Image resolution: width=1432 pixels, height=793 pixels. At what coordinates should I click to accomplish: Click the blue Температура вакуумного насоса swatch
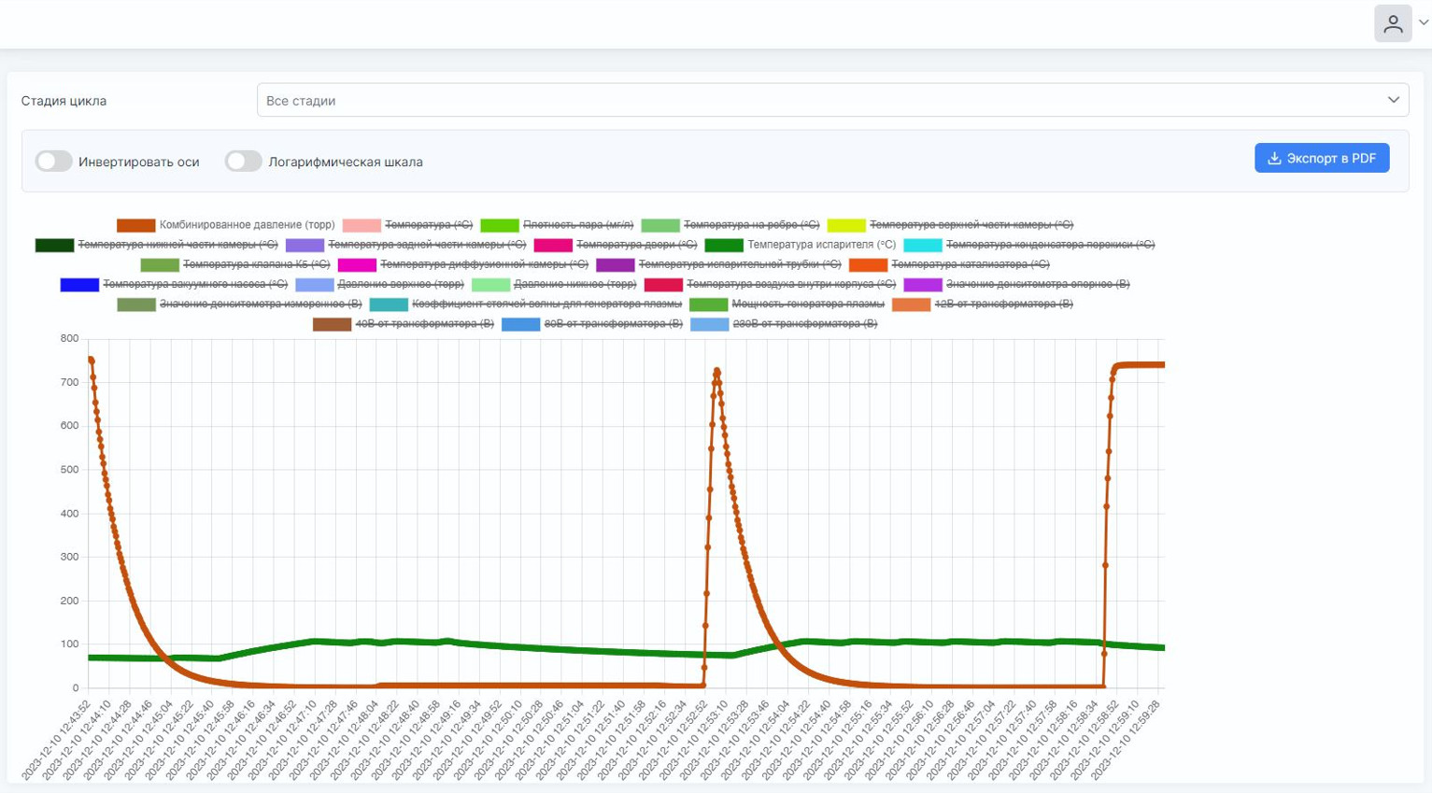pyautogui.click(x=79, y=284)
